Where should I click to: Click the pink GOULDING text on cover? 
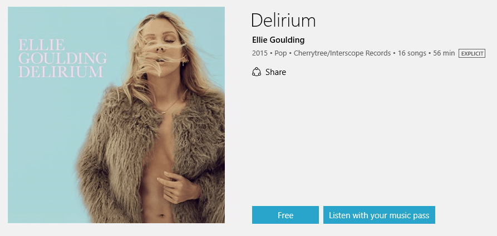pos(63,58)
